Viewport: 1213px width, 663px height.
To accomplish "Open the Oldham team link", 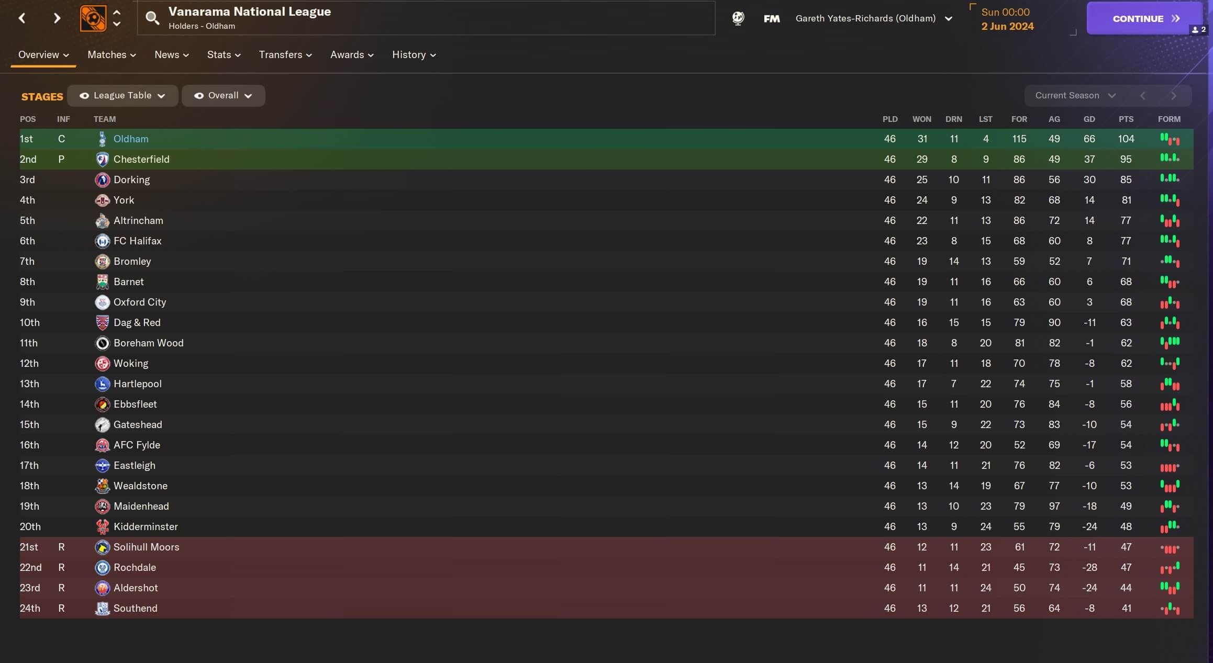I will [131, 139].
